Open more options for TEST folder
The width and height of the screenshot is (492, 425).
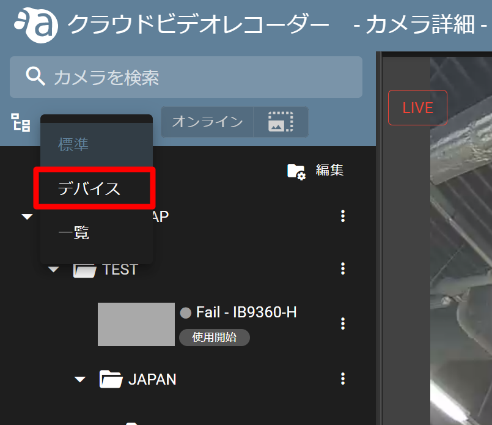pyautogui.click(x=343, y=268)
